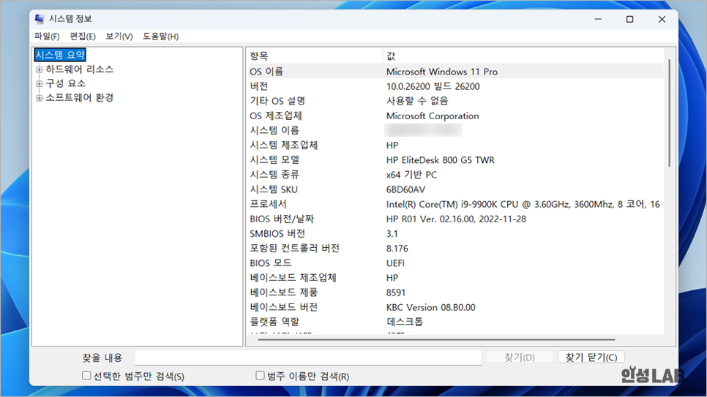Expand the 구성 요소 node
The image size is (707, 397).
[x=40, y=84]
